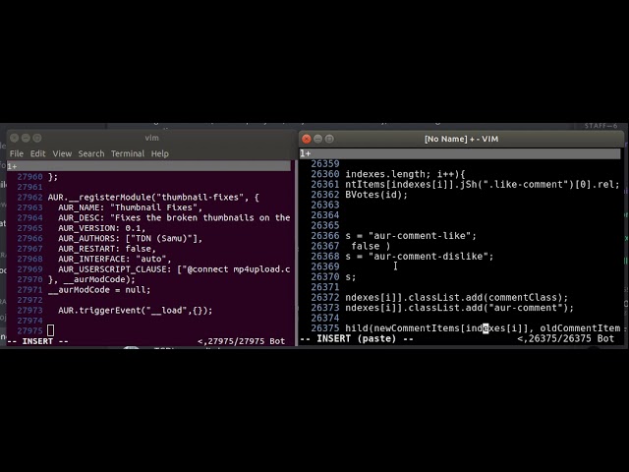Open the Search menu in left vim window
The image size is (629, 472).
91,153
